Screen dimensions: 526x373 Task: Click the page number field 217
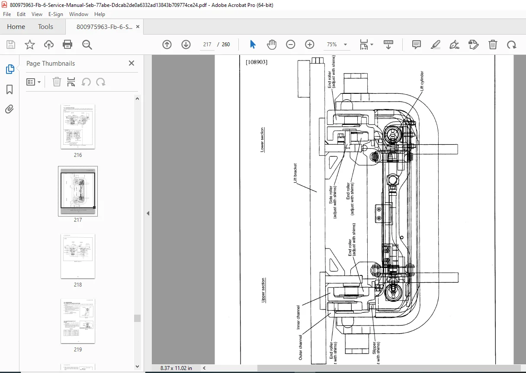207,45
